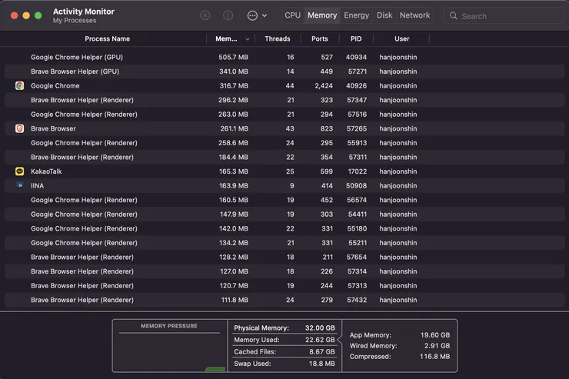Click the stop process (X) toolbar icon

click(205, 15)
